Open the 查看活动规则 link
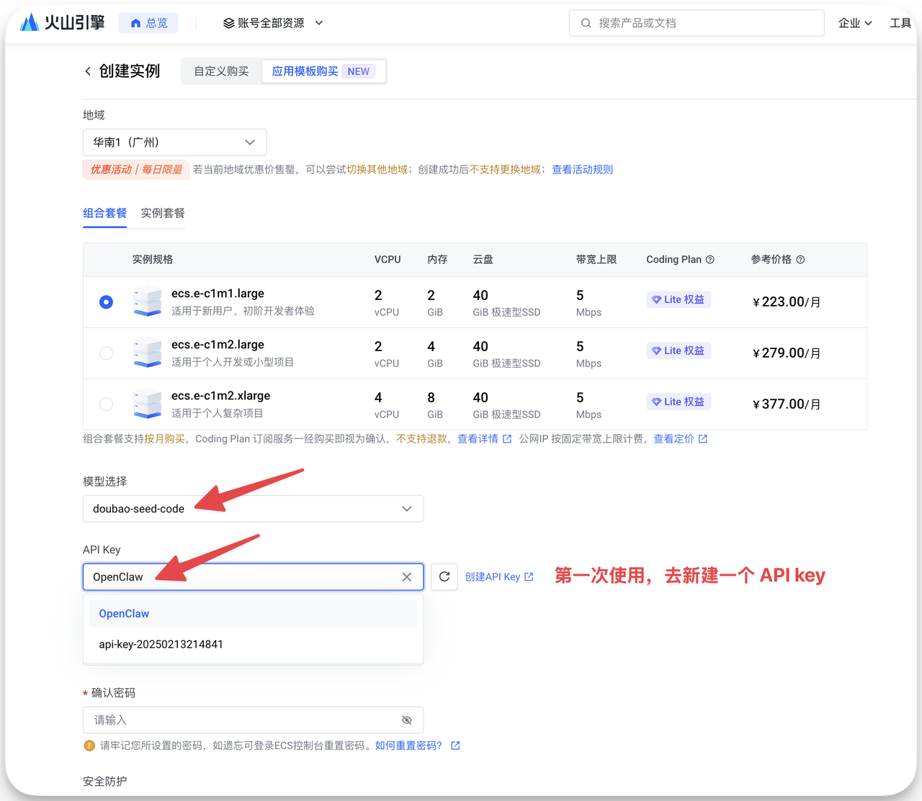922x801 pixels. coord(582,170)
